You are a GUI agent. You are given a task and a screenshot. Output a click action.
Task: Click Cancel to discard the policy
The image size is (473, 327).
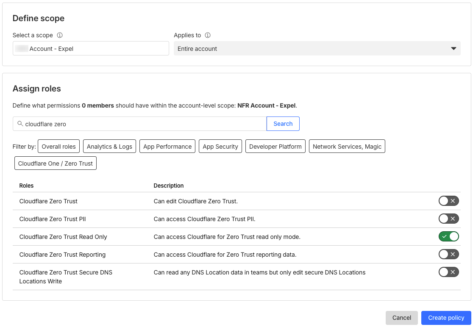tap(401, 318)
